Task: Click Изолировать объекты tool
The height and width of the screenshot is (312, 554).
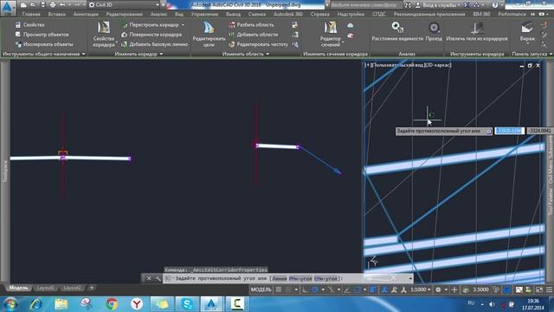Action: click(x=44, y=44)
